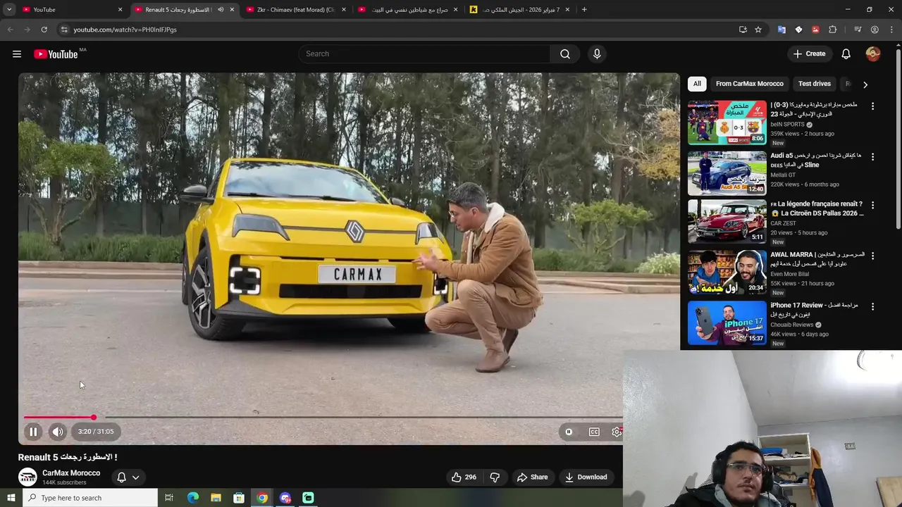This screenshot has height=507, width=902.
Task: Open options menu for iPhone 17 Review video
Action: click(872, 306)
